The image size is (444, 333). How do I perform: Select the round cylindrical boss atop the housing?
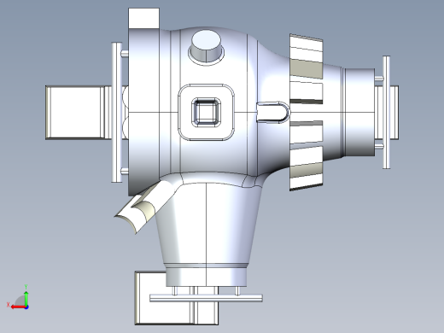pos(206,46)
